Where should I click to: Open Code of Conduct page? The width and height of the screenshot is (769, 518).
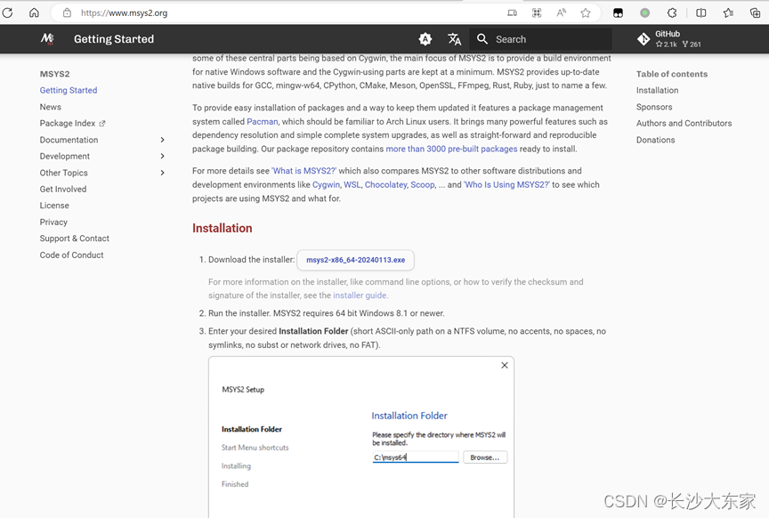click(71, 255)
